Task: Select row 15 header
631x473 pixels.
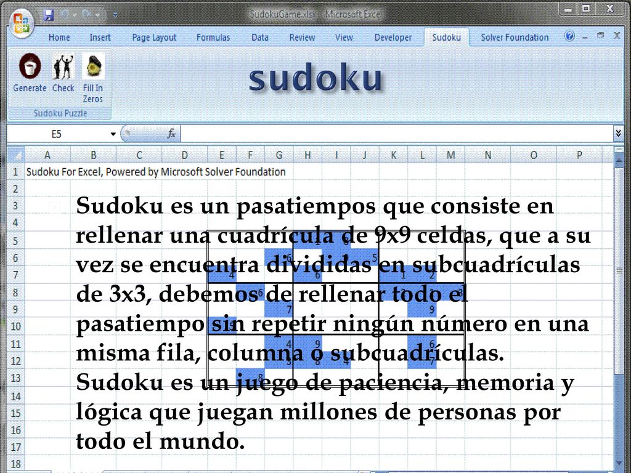Action: (x=15, y=413)
